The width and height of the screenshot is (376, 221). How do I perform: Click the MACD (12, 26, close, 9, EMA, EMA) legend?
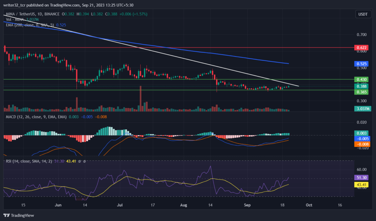[36, 117]
